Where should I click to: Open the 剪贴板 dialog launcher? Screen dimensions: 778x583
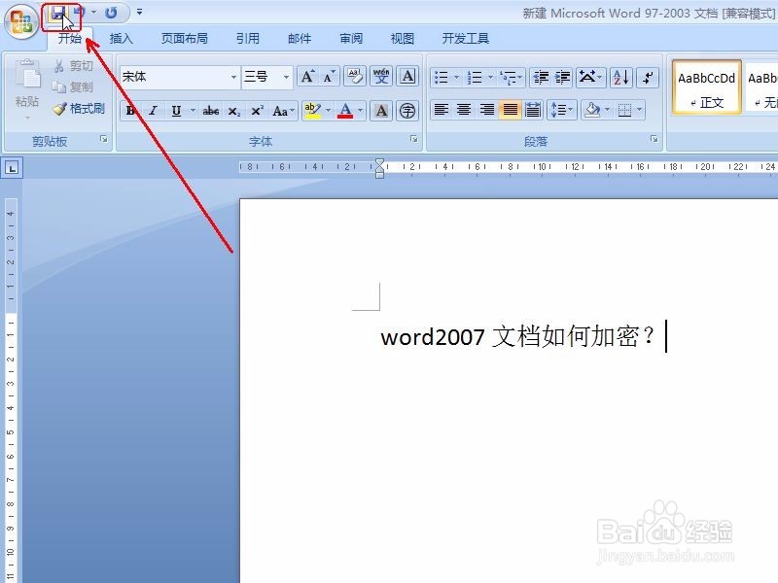(104, 139)
